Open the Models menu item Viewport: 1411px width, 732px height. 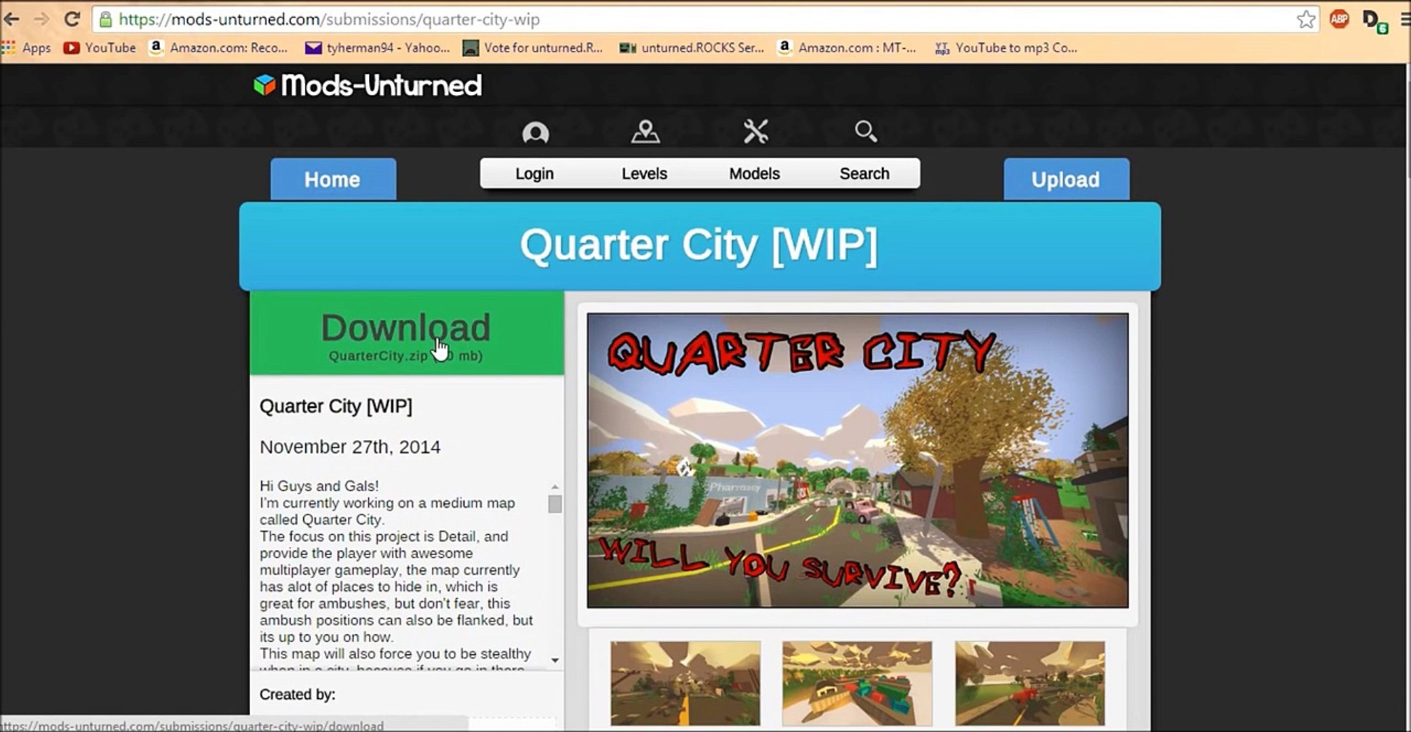tap(754, 174)
